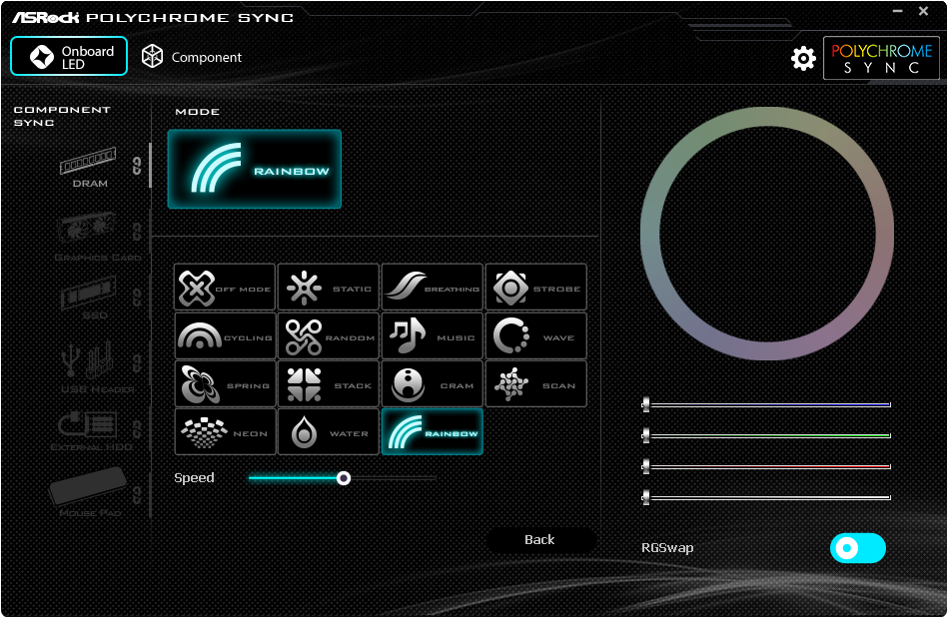The image size is (949, 619).
Task: Toggle the USB Header sync link
Action: [137, 363]
